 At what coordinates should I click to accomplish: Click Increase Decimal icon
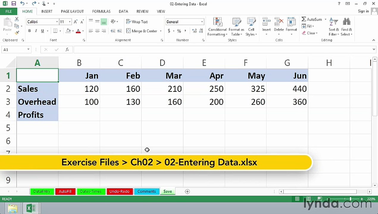(194, 31)
